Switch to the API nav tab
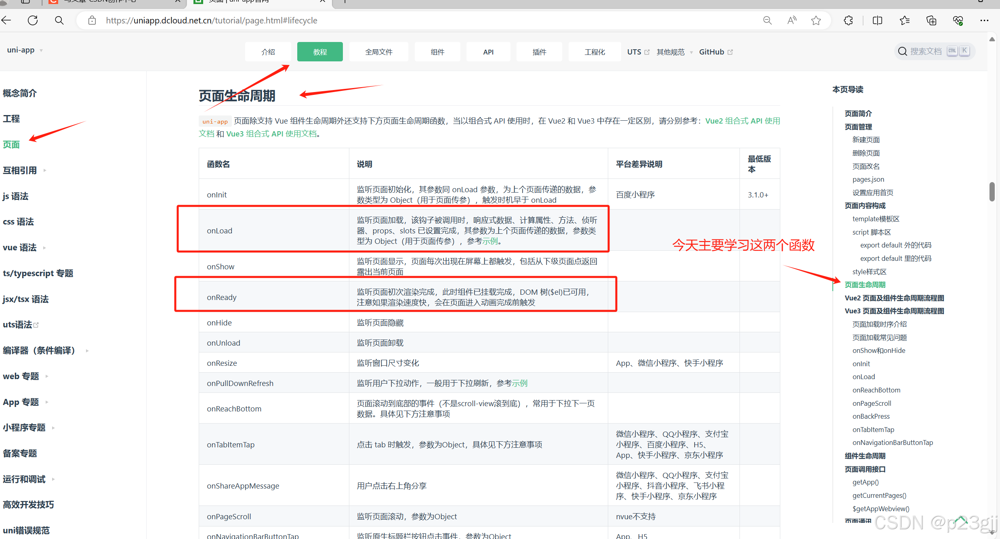This screenshot has height=539, width=1000. [x=488, y=52]
